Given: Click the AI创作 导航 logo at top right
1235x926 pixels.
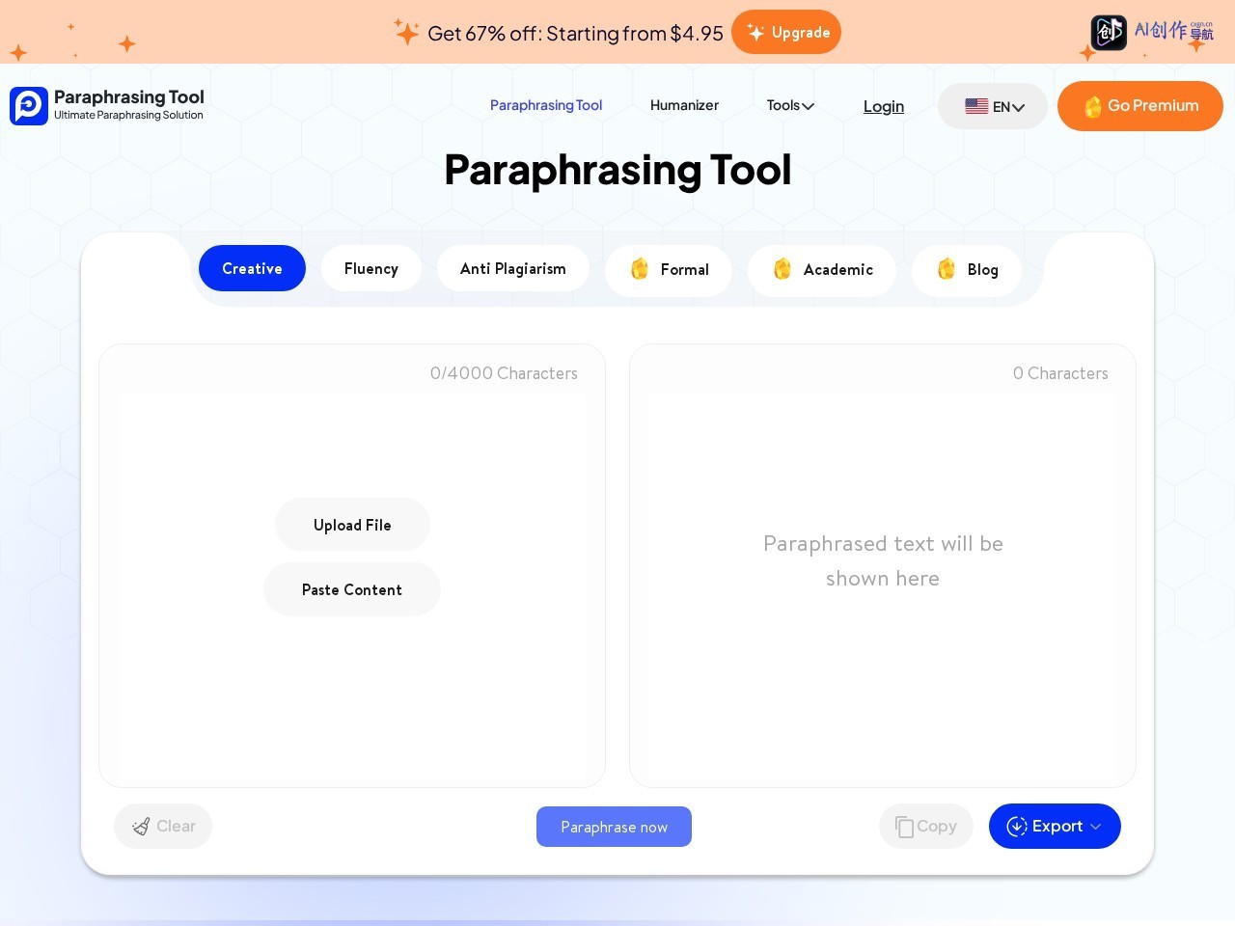Looking at the screenshot, I should pyautogui.click(x=1152, y=32).
